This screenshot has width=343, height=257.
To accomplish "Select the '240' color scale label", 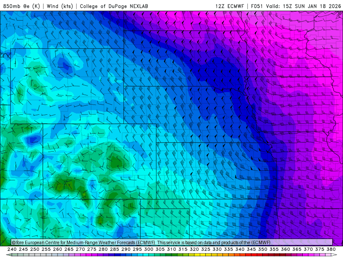I will click(12, 249).
